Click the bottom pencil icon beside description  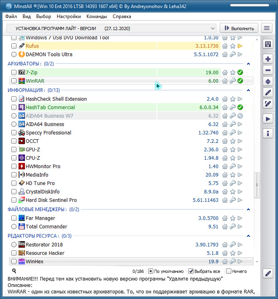[x=268, y=274]
